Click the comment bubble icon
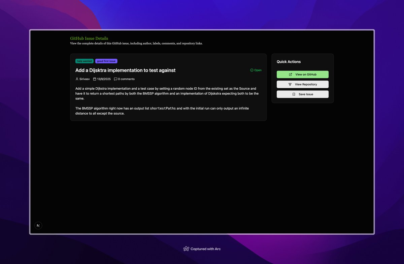 click(x=115, y=79)
